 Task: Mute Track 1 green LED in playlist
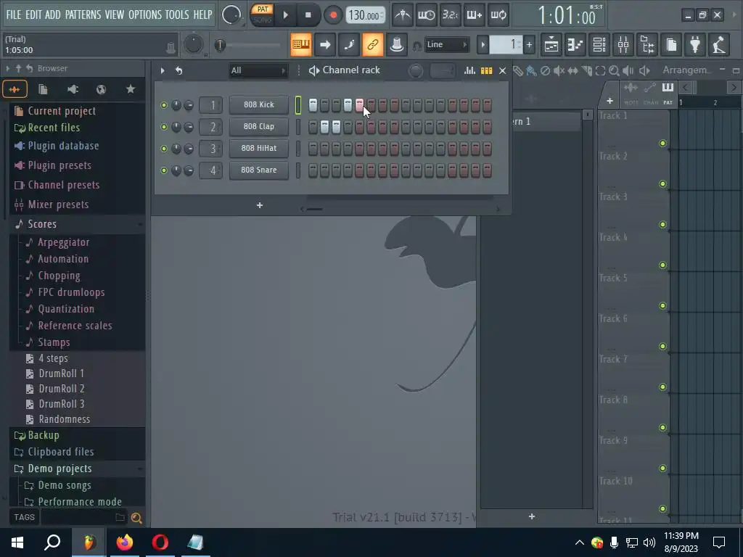(663, 144)
